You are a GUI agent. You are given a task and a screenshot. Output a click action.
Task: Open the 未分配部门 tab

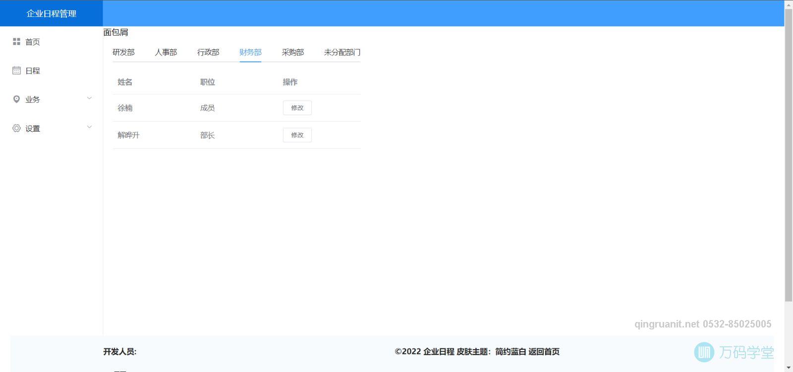342,52
